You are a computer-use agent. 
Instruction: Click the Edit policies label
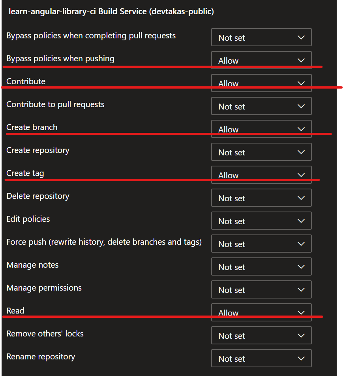pyautogui.click(x=28, y=219)
